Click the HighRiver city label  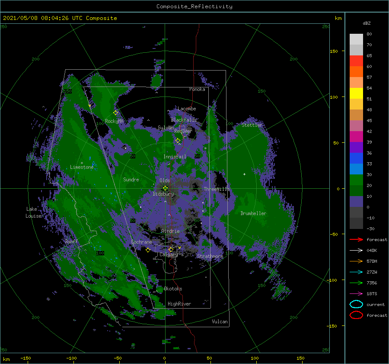click(179, 304)
